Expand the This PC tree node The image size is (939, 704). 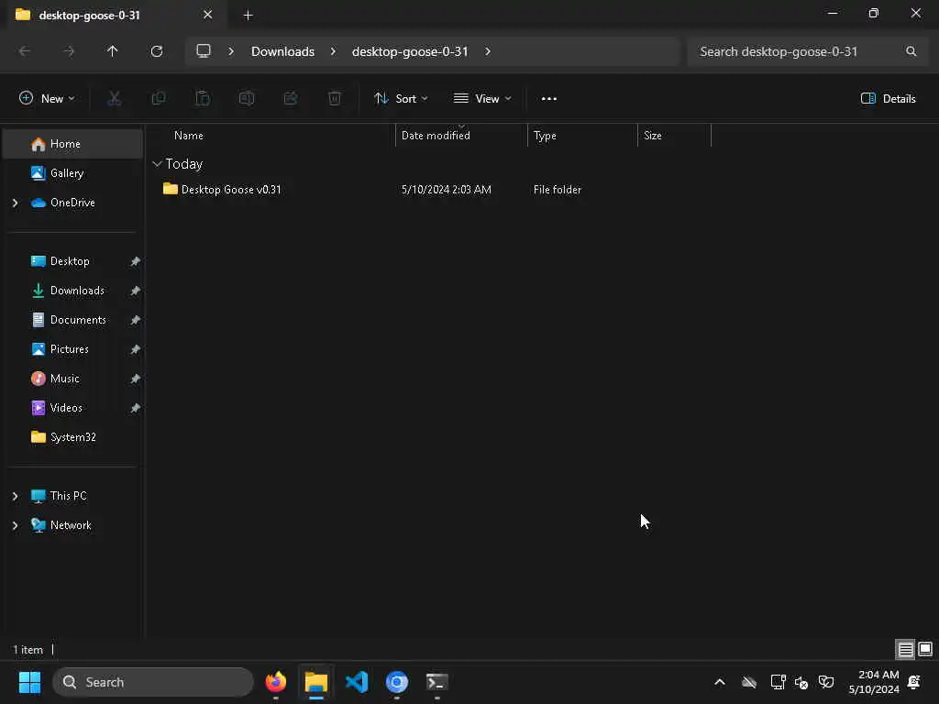15,496
